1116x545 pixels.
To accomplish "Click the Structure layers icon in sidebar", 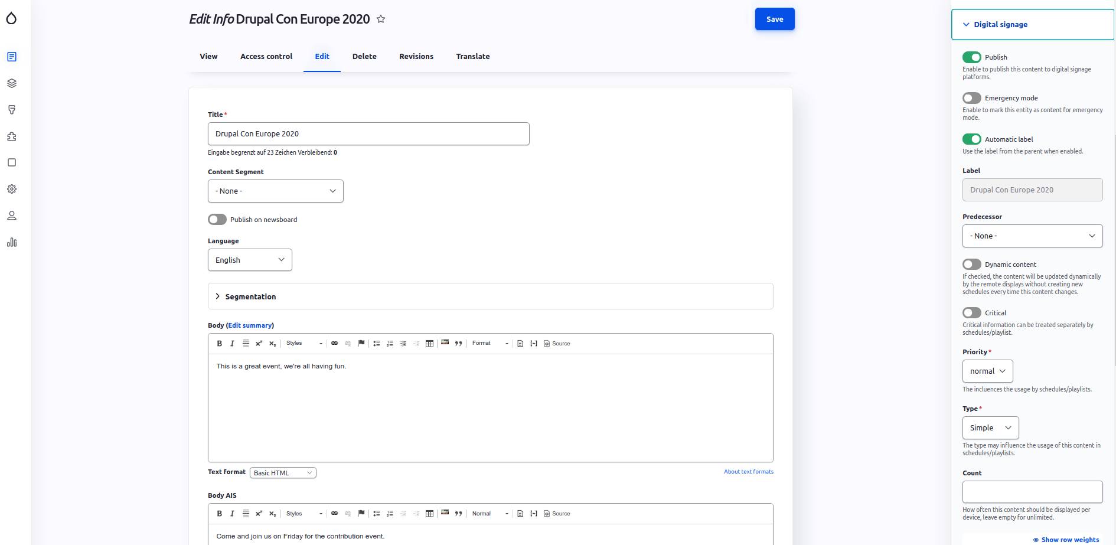I will [12, 83].
